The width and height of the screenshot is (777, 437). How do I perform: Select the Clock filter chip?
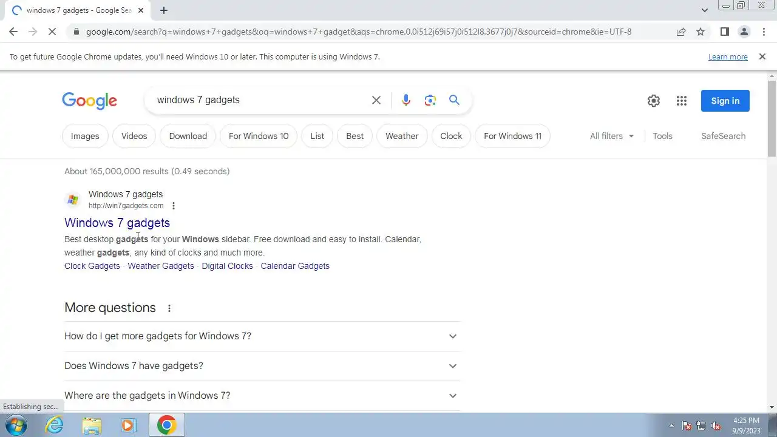pos(451,136)
